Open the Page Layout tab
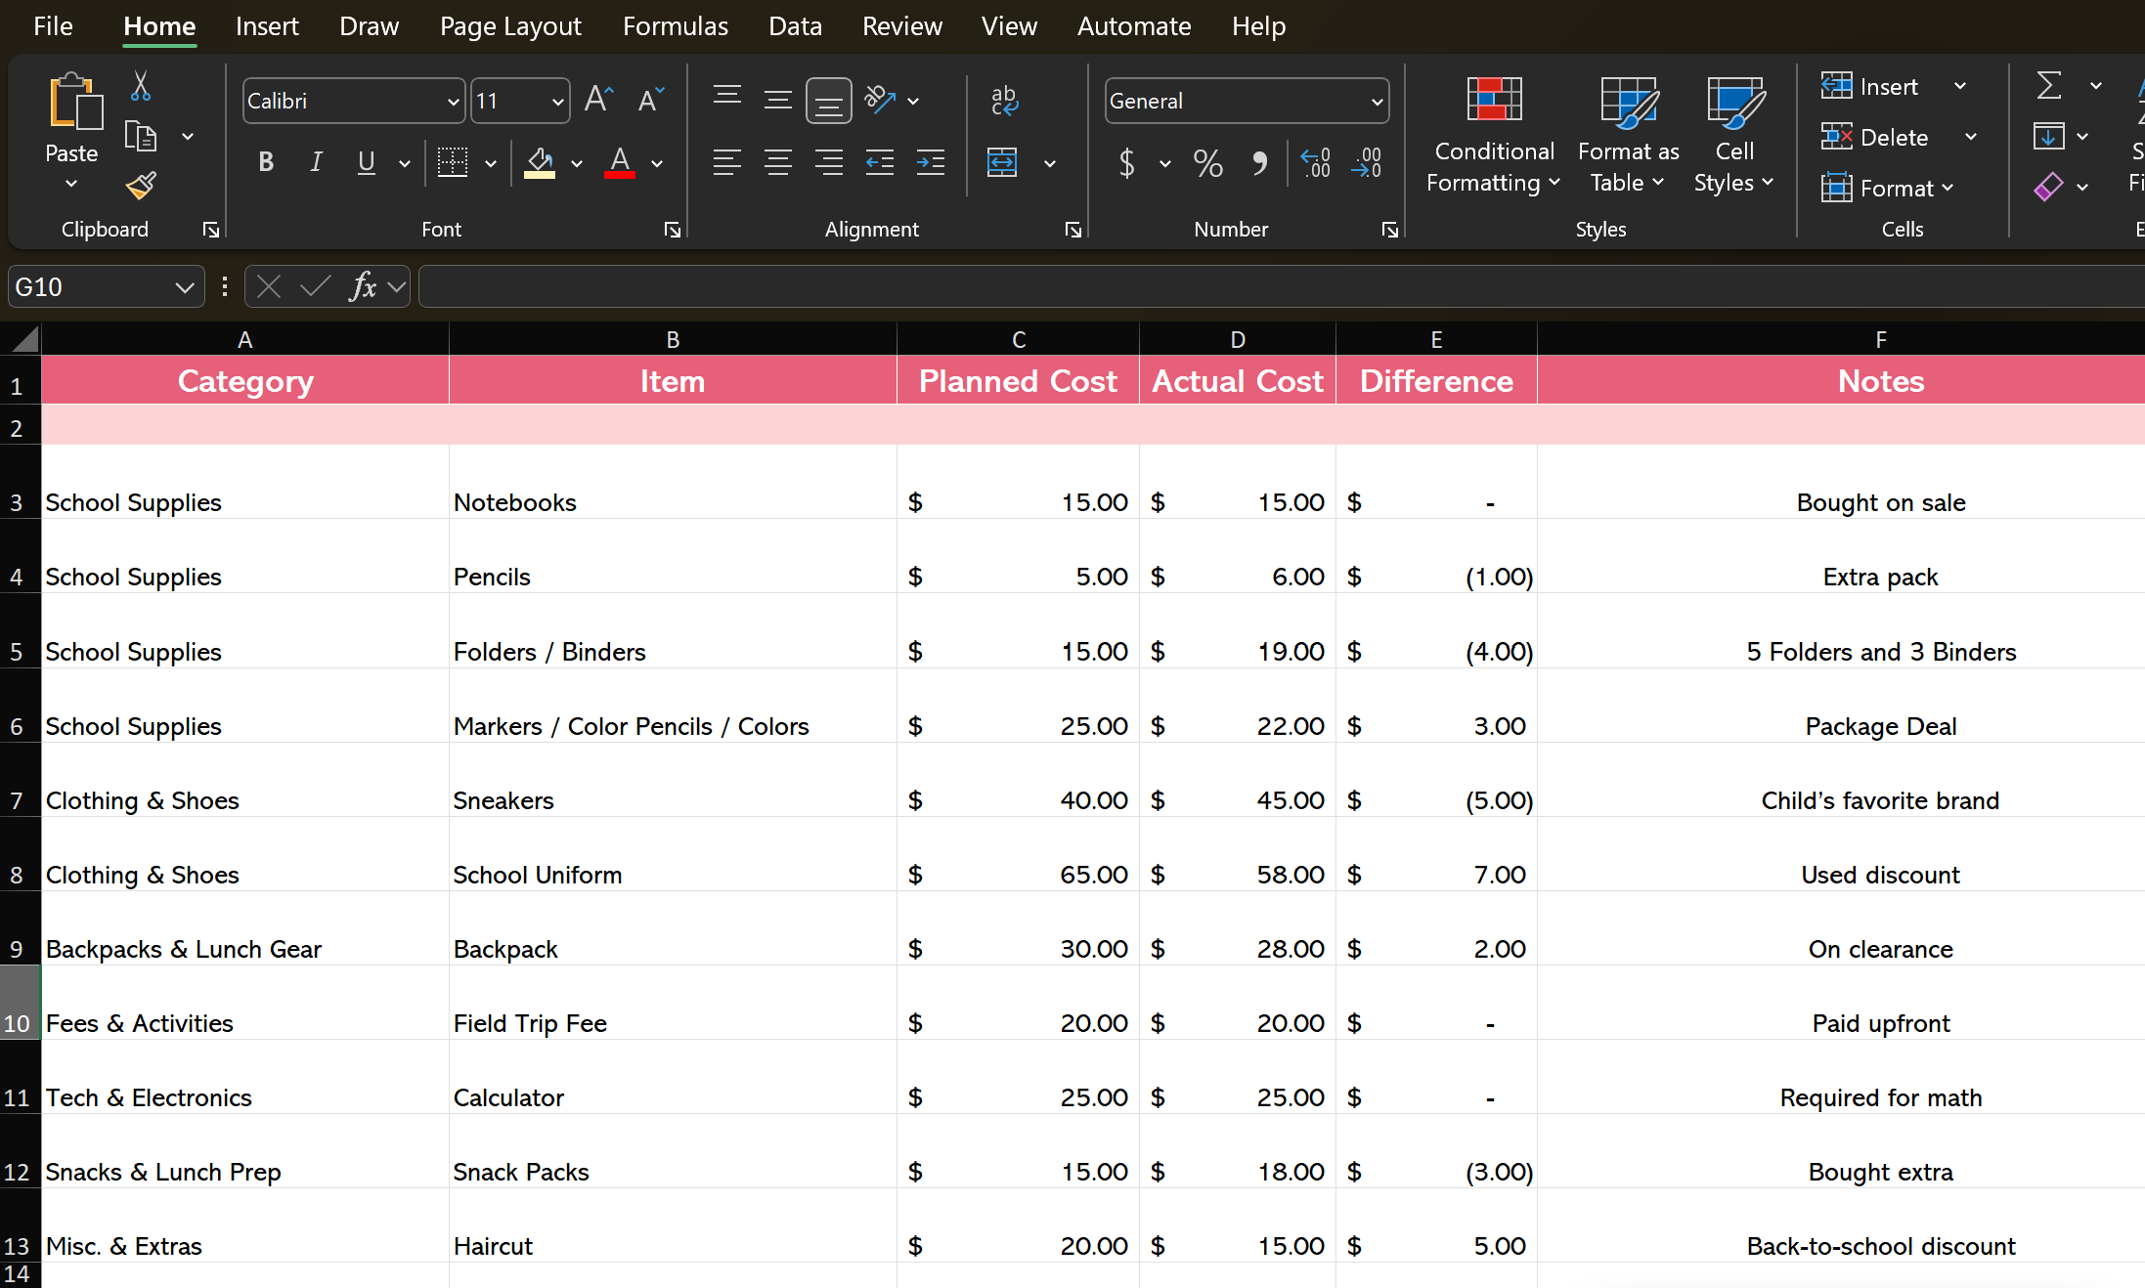 click(x=510, y=26)
